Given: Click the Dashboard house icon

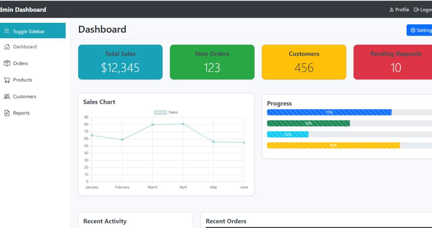Looking at the screenshot, I should pos(7,47).
